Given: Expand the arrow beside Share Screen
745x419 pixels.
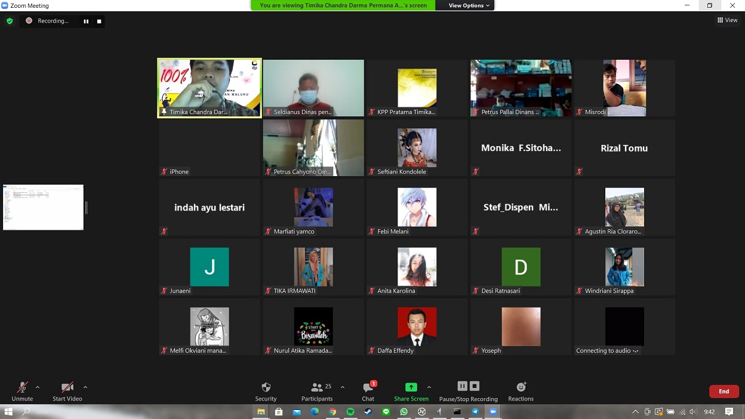Looking at the screenshot, I should 429,387.
